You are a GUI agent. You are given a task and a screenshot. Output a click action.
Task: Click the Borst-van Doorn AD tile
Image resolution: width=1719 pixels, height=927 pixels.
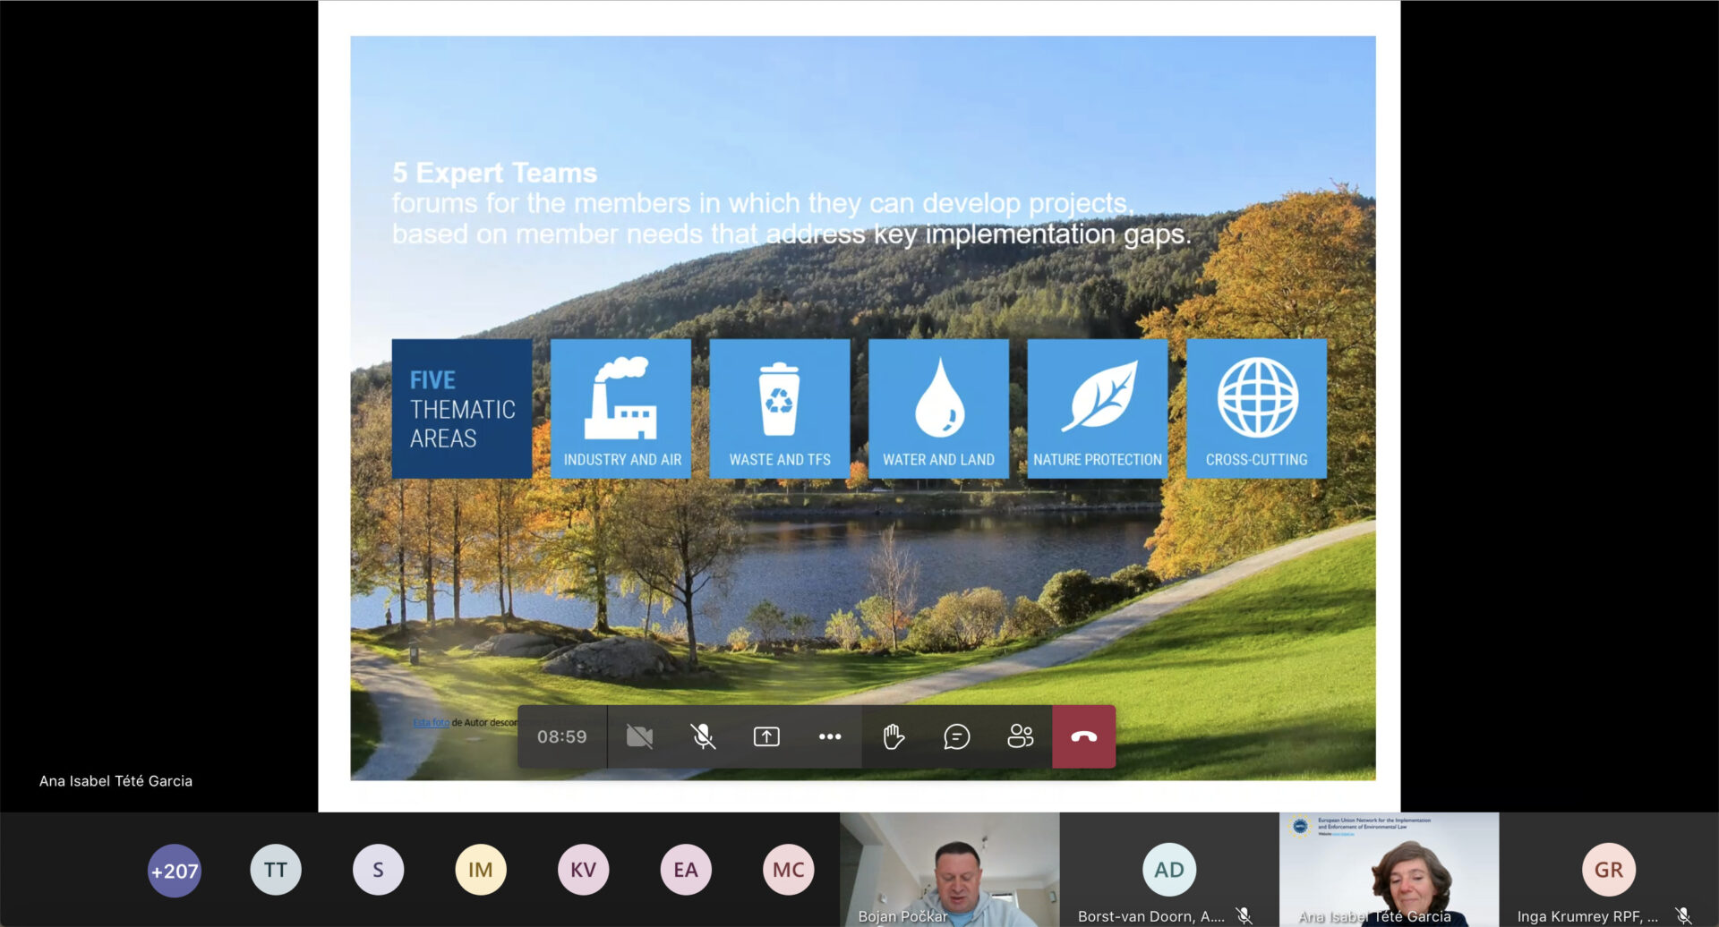click(1168, 870)
